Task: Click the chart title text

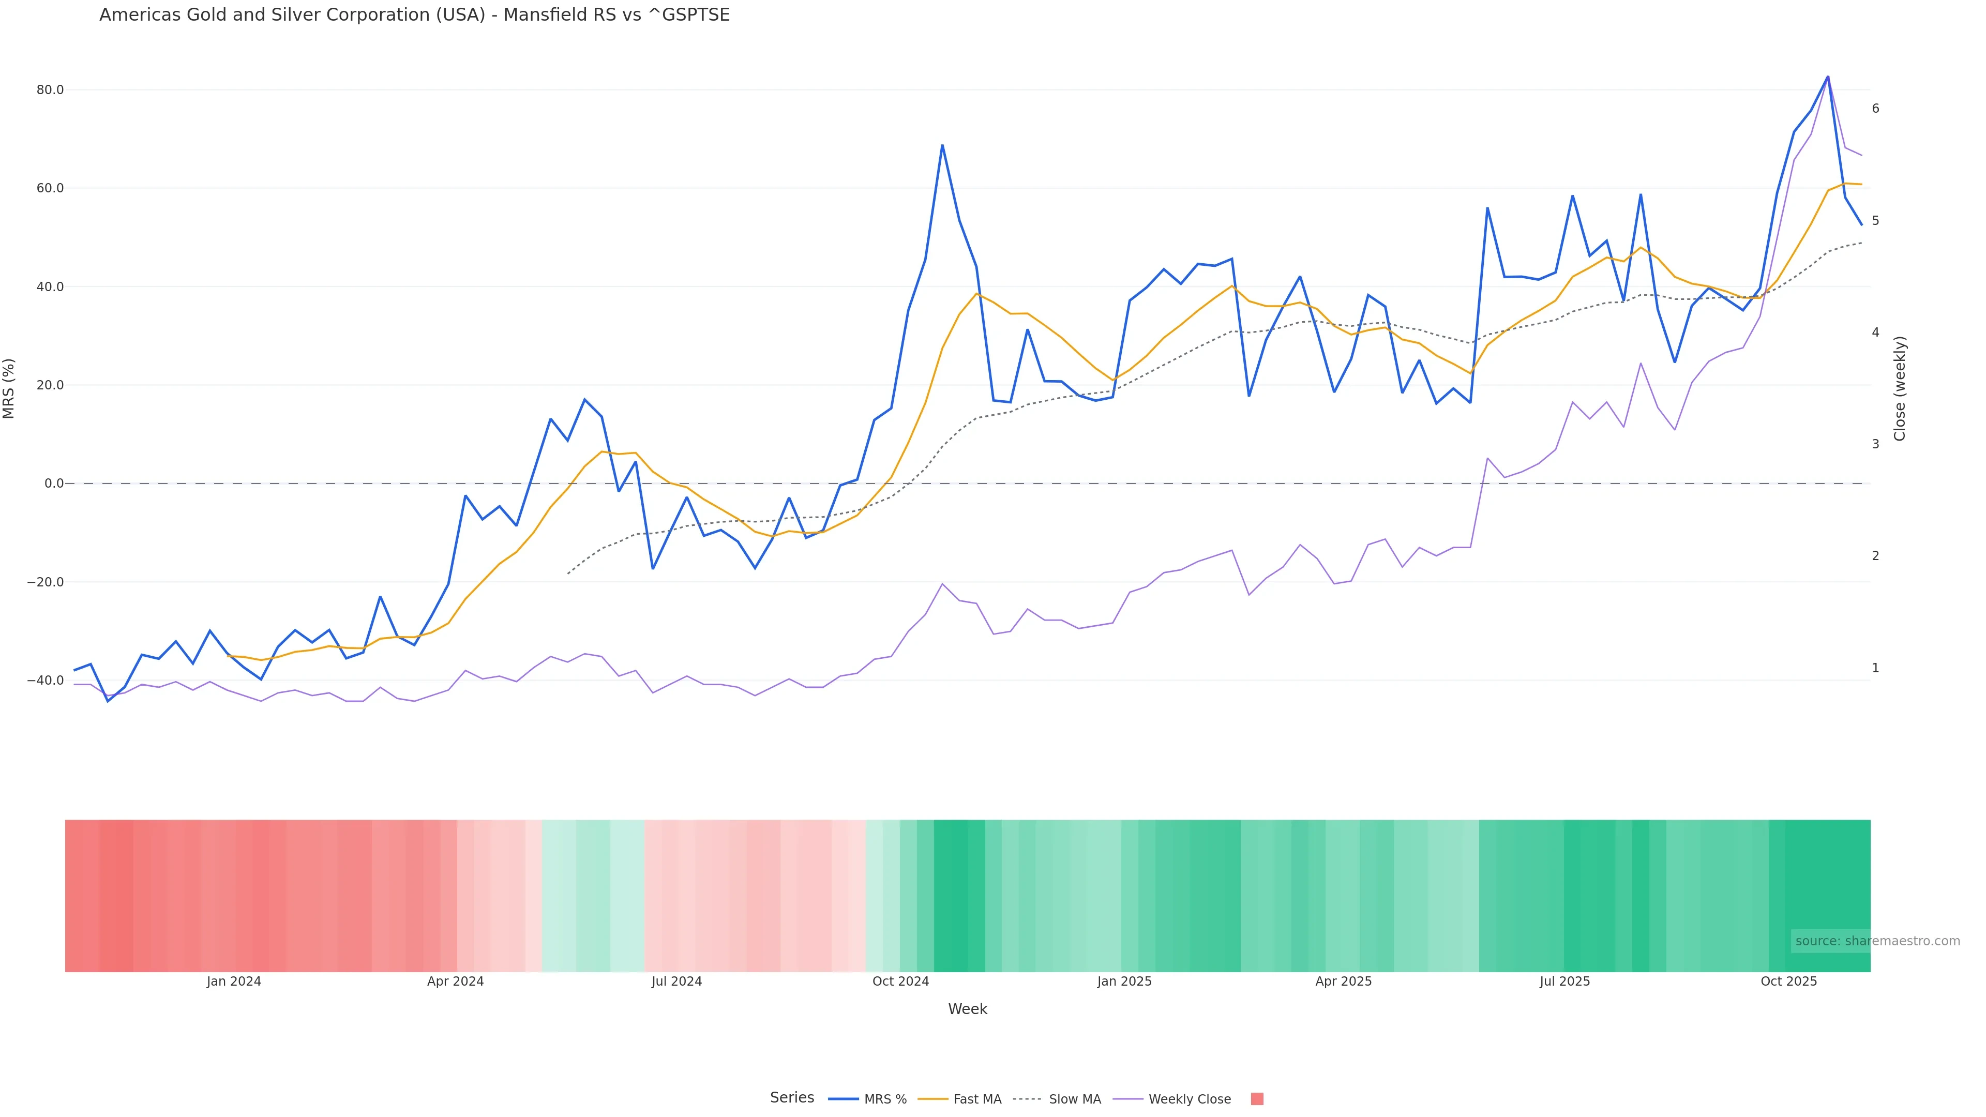Action: pos(414,14)
